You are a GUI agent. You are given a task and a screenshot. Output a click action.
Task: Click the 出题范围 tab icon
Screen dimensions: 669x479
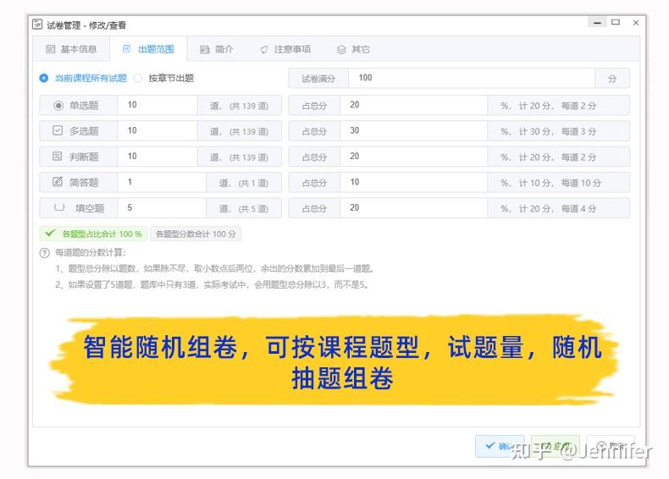pos(126,49)
